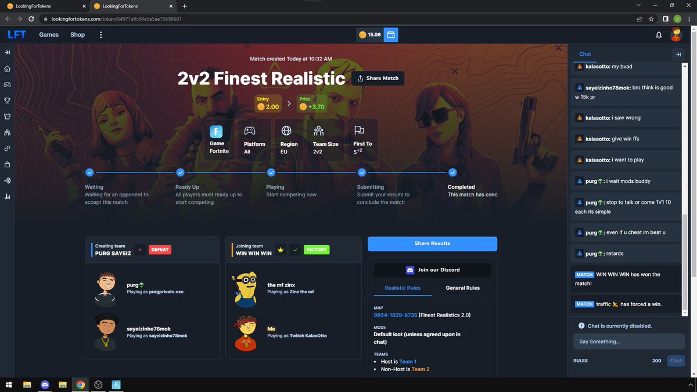Click the Team 1 link in rules
697x392 pixels.
point(408,361)
